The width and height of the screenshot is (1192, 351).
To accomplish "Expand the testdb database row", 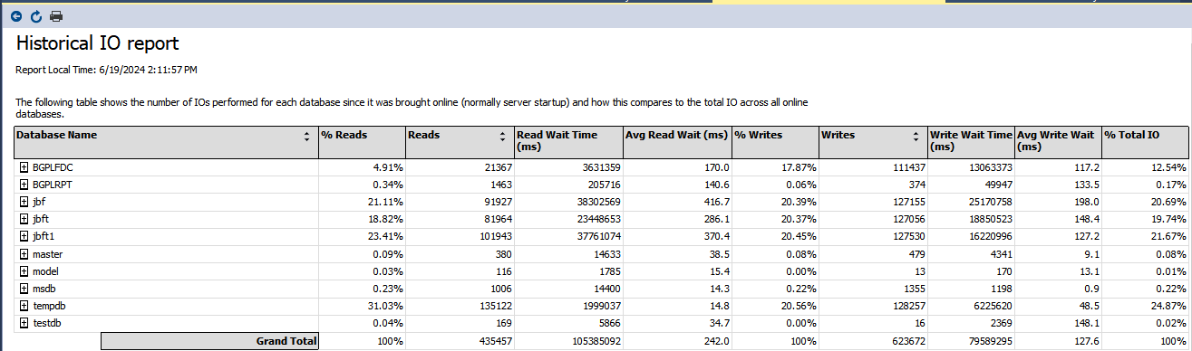I will tap(24, 323).
